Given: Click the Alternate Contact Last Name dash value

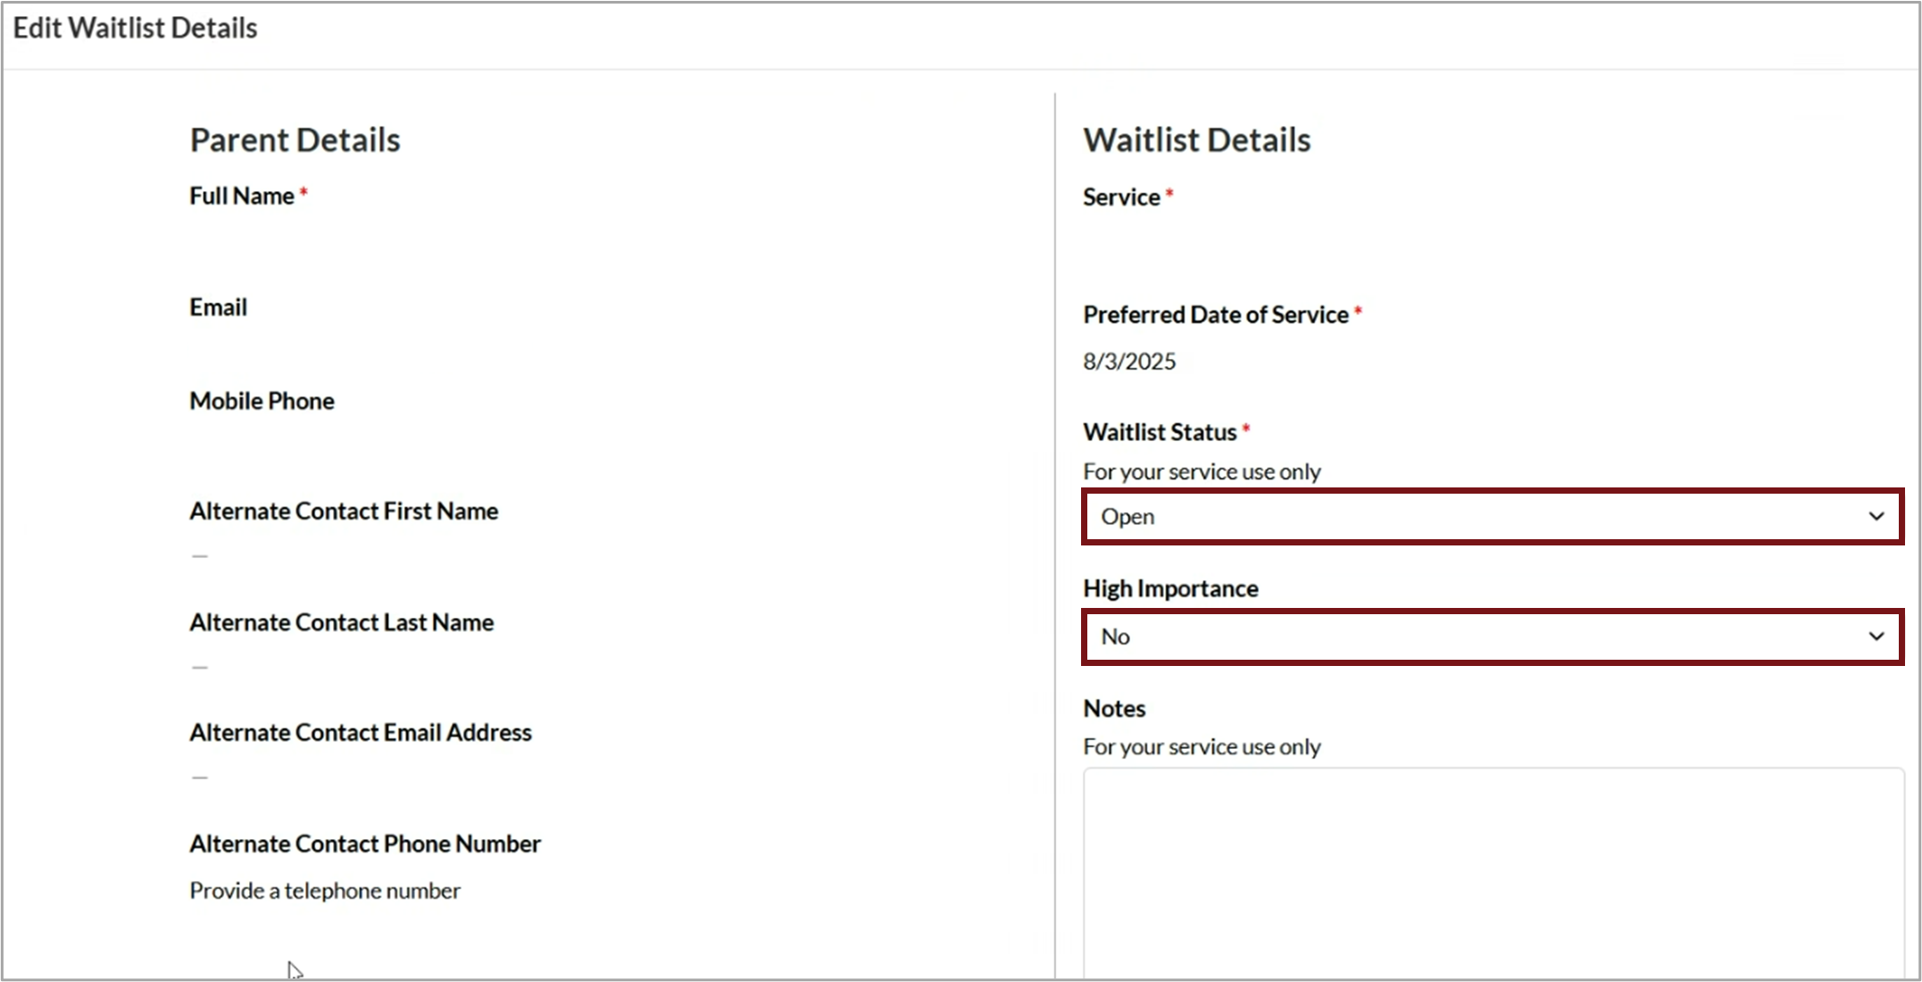Looking at the screenshot, I should (x=200, y=667).
